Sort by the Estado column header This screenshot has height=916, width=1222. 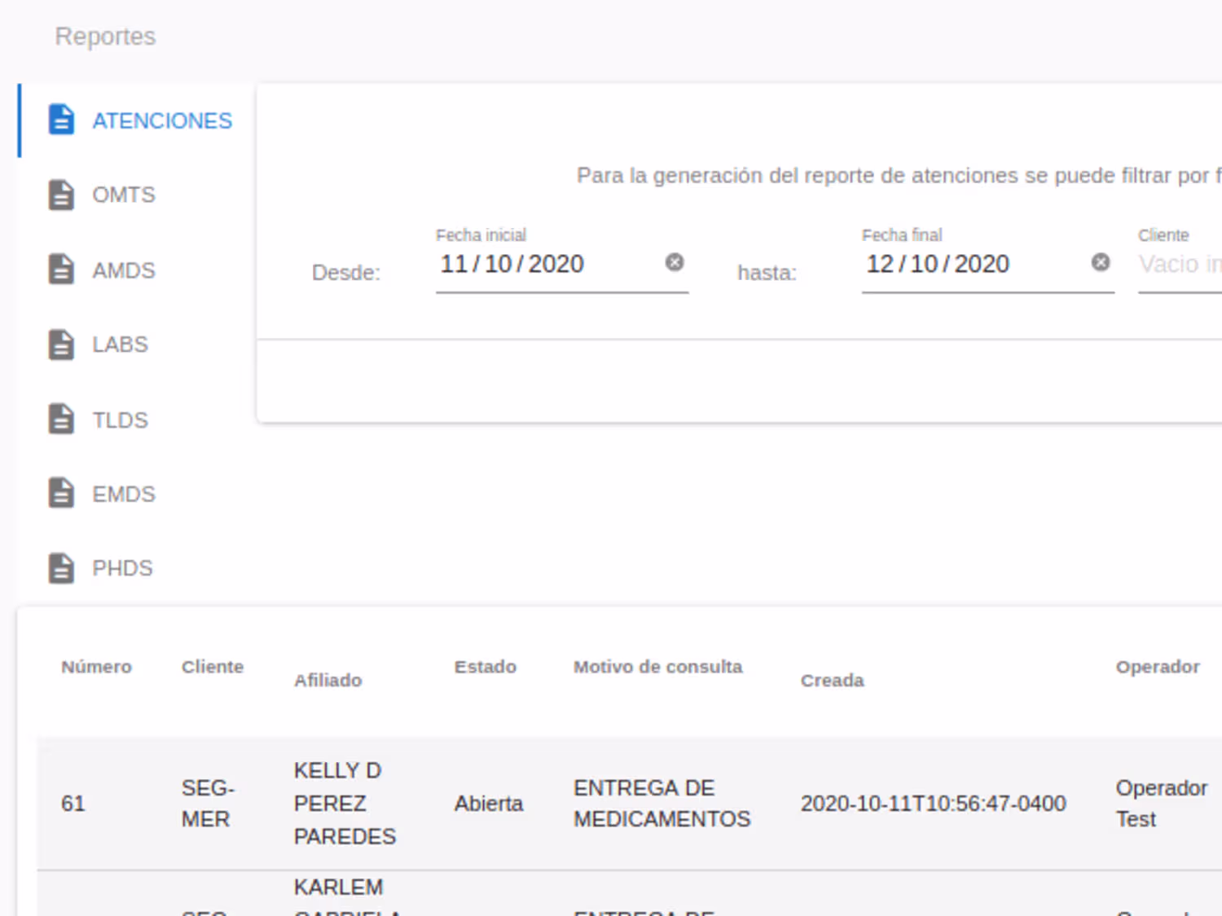point(486,667)
